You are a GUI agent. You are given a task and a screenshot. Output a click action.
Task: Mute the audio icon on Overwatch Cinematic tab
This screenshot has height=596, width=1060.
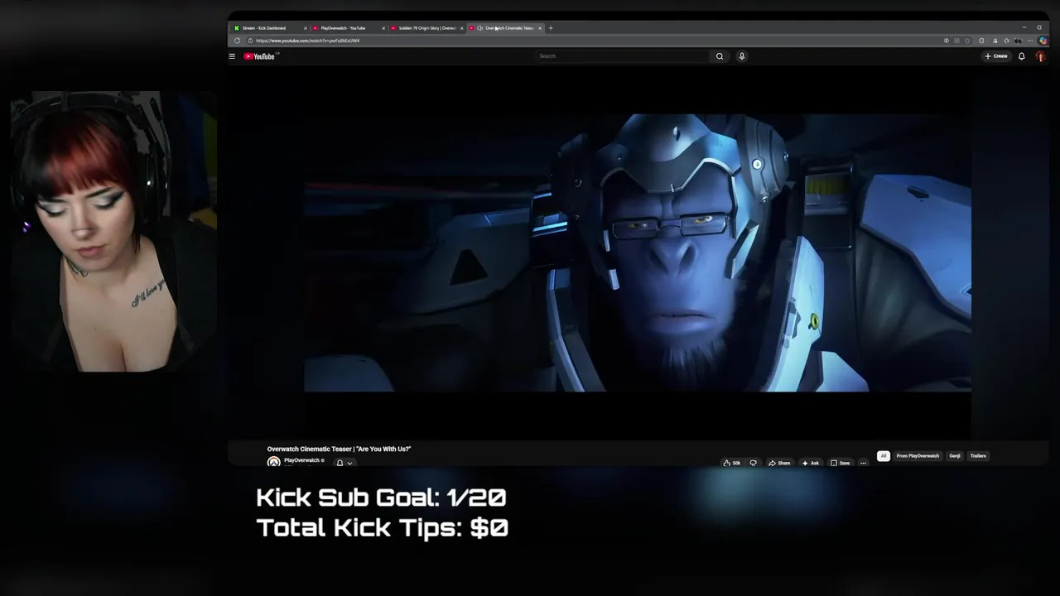tap(479, 28)
